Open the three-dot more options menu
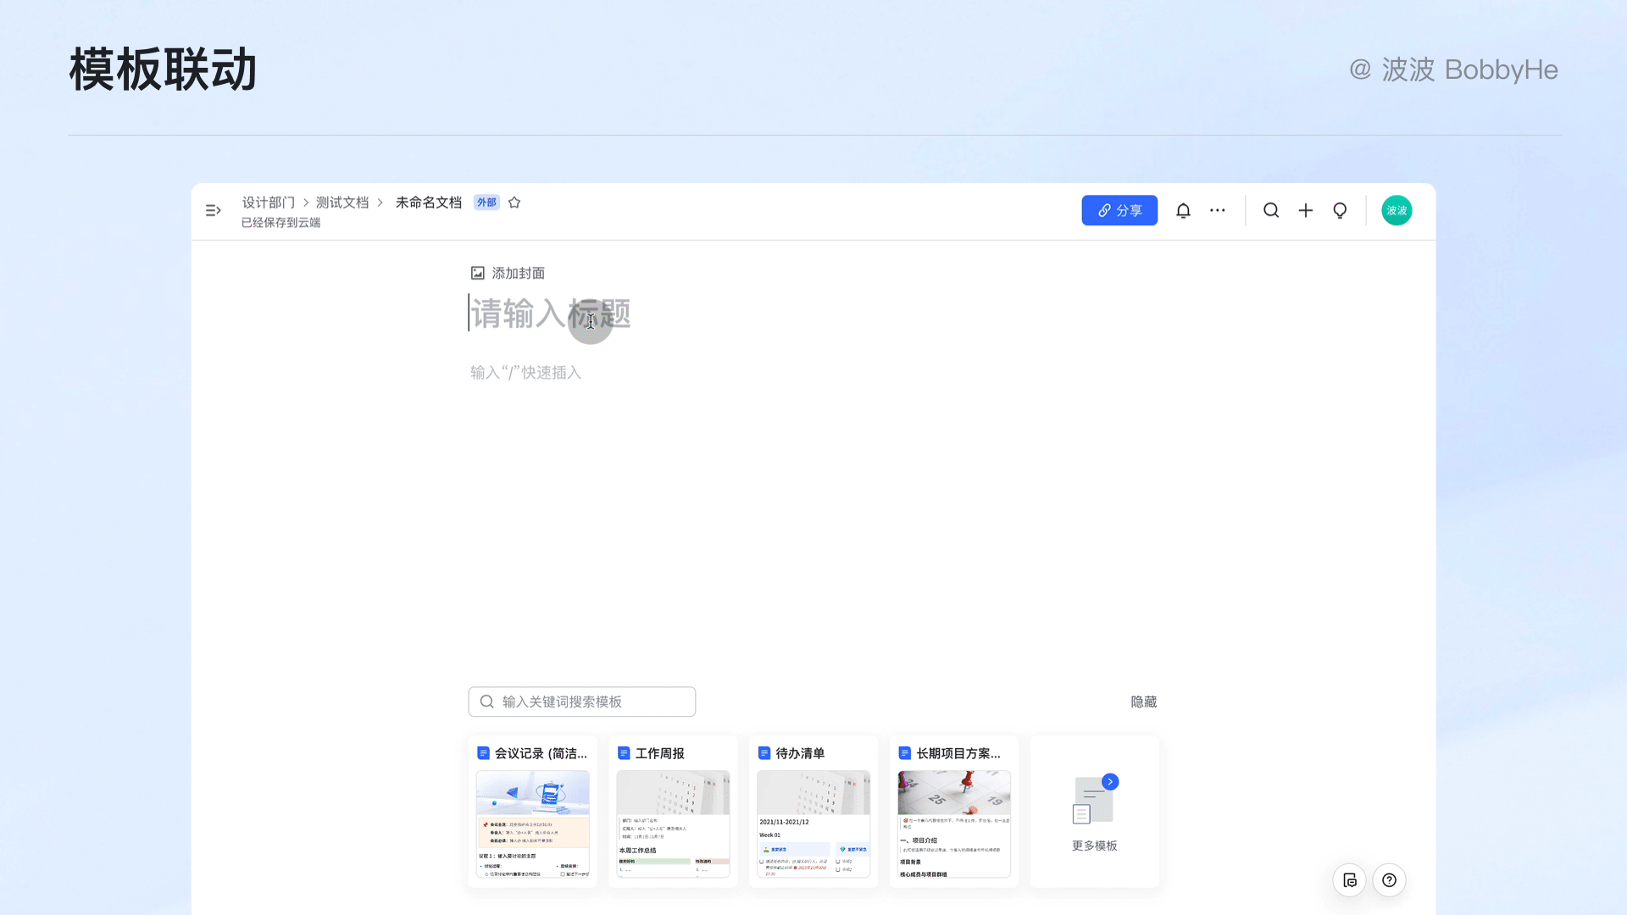Viewport: 1627px width, 915px height. (x=1218, y=210)
